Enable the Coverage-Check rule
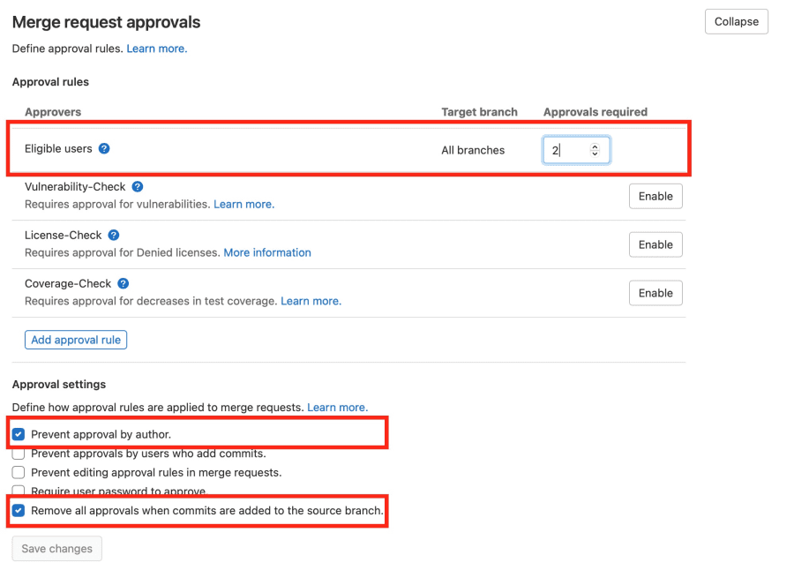The image size is (794, 570). [655, 293]
